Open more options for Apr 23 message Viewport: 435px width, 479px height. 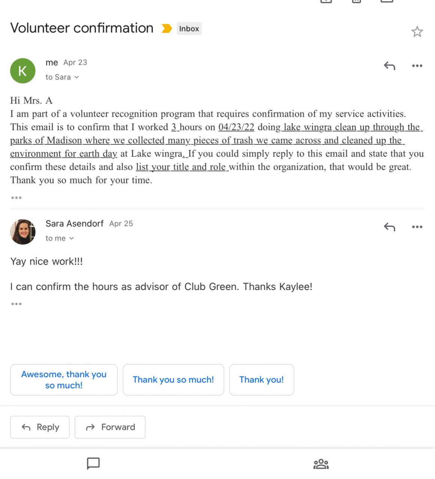[x=417, y=66]
